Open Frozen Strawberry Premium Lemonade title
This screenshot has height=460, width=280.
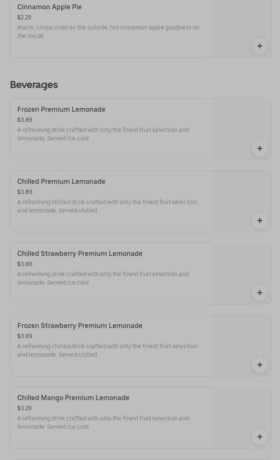click(x=80, y=325)
